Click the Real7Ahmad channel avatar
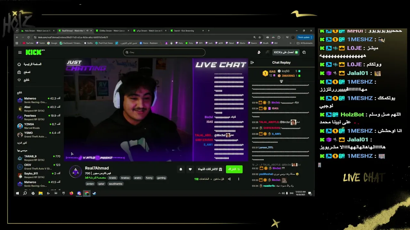410x230 pixels. point(76,172)
